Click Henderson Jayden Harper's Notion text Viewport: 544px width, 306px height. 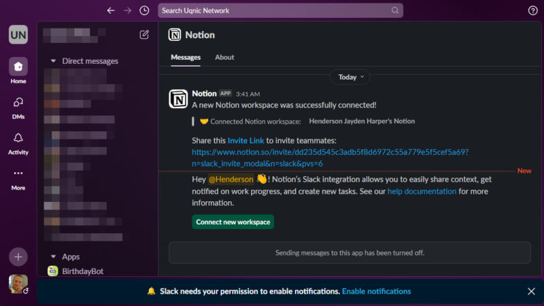[362, 121]
